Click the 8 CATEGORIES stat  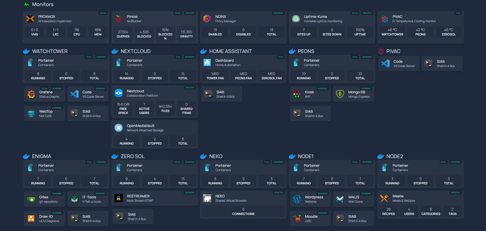click(431, 211)
